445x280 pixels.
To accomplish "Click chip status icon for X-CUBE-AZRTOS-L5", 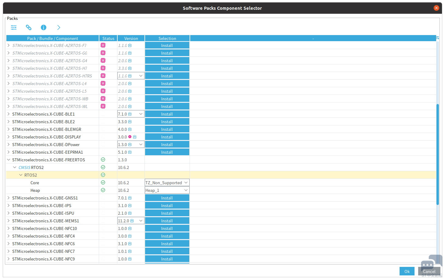I will pos(103,91).
